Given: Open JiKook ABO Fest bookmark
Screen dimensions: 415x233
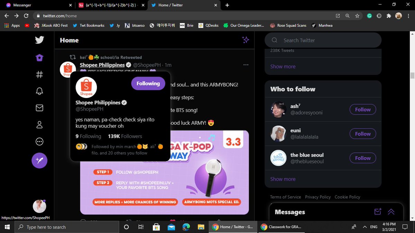Looking at the screenshot, I should pyautogui.click(x=51, y=26).
